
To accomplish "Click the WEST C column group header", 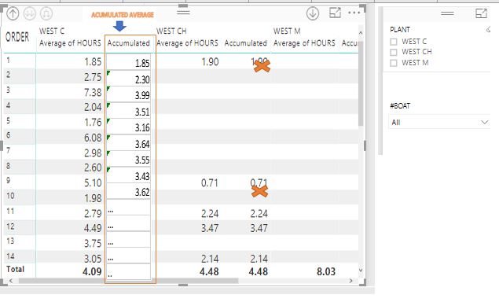I will pos(52,31).
